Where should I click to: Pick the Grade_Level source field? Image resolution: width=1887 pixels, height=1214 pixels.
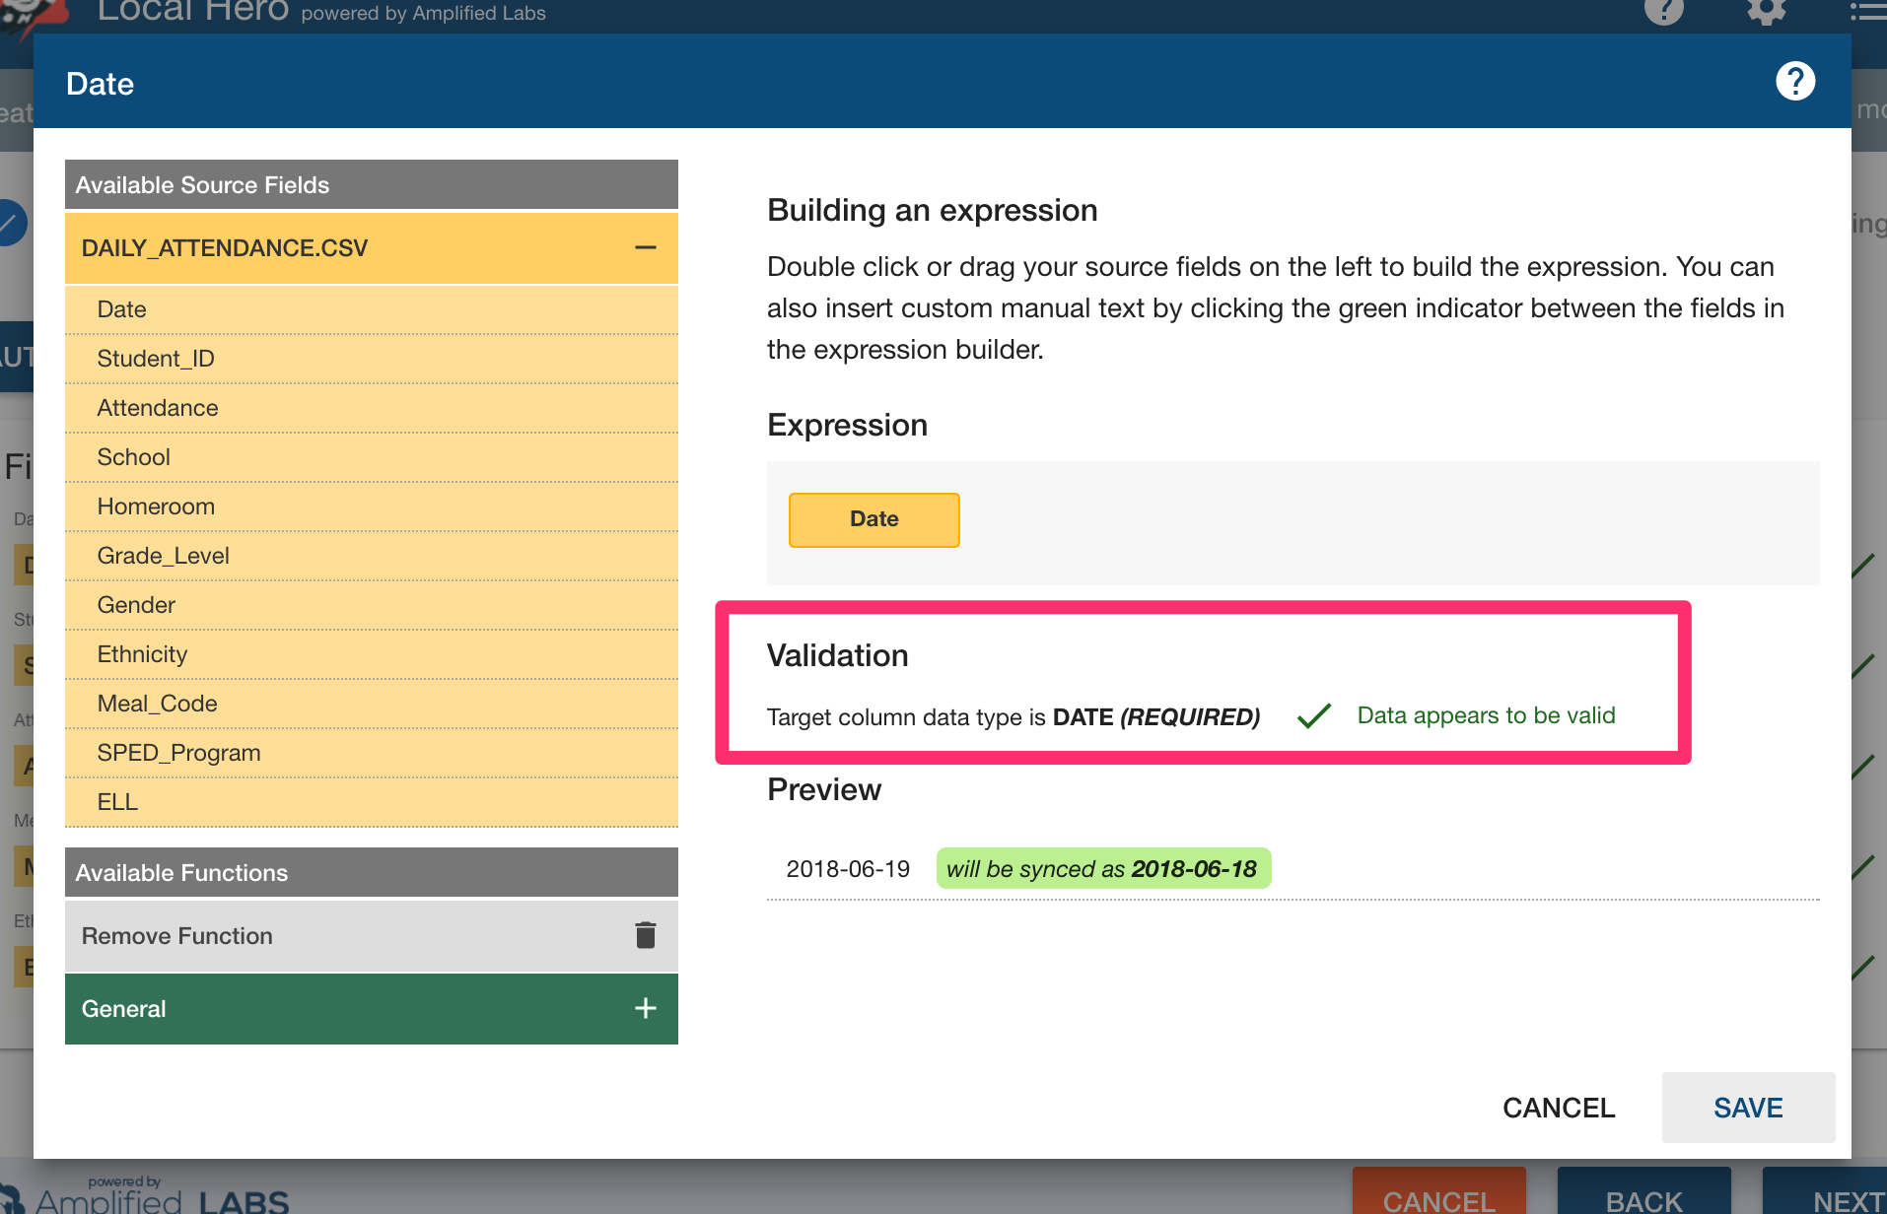(x=163, y=556)
